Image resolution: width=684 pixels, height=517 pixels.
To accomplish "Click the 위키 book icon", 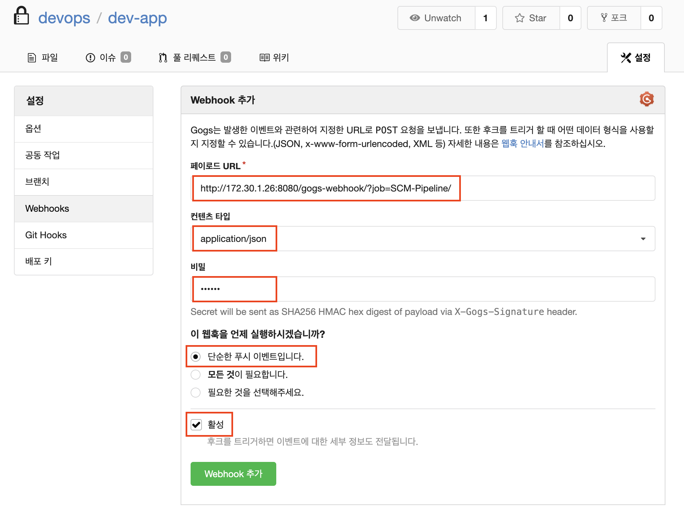I will 264,58.
